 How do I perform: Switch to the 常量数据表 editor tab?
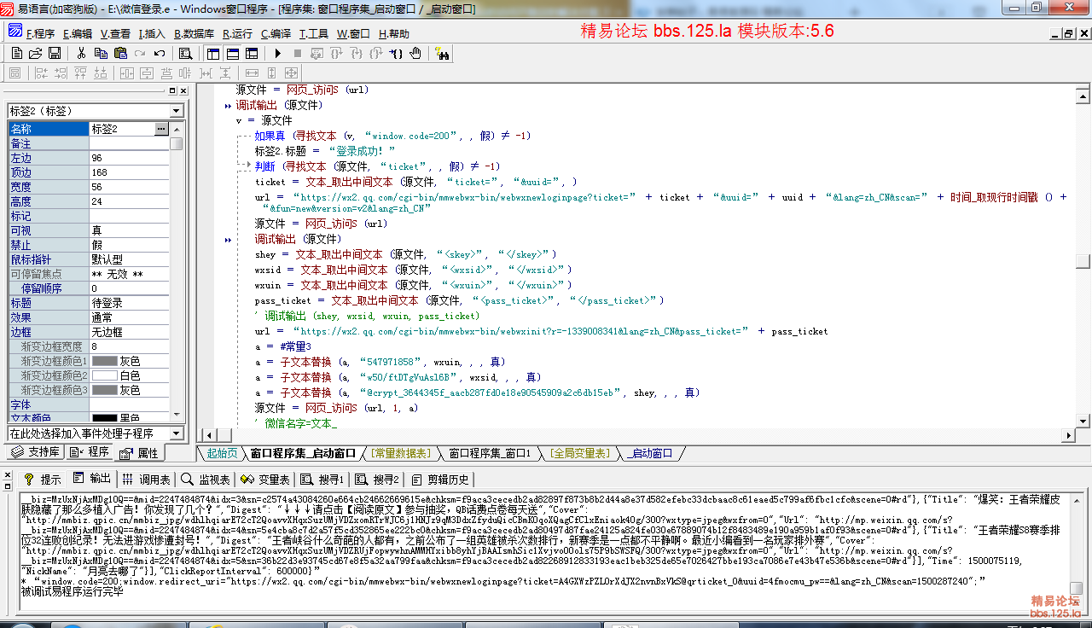pyautogui.click(x=400, y=453)
